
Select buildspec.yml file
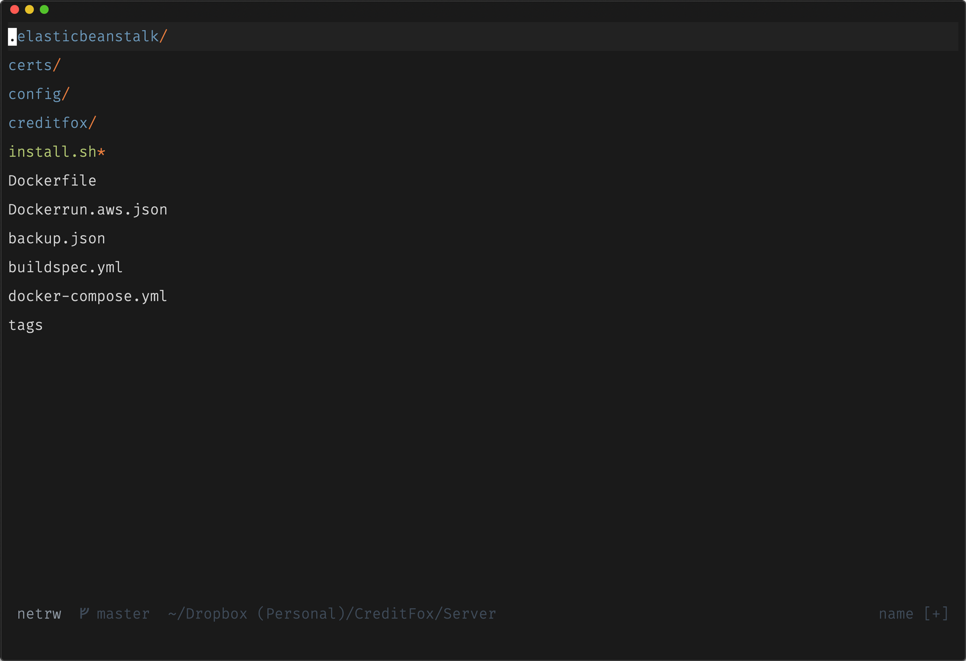point(65,267)
